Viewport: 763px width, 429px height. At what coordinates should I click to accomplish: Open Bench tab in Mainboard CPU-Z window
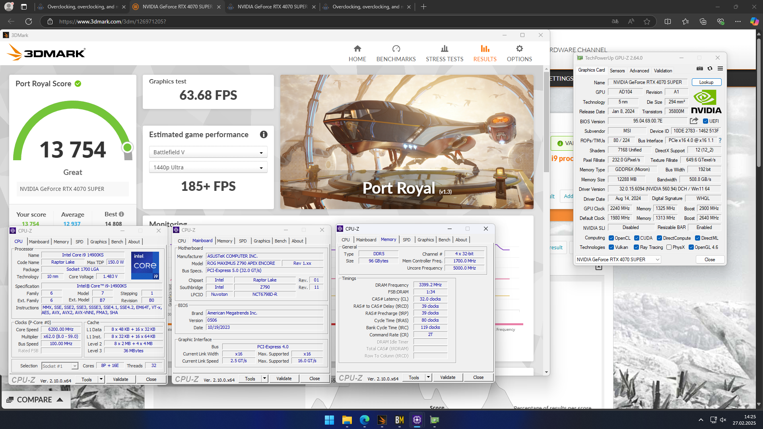pyautogui.click(x=280, y=241)
